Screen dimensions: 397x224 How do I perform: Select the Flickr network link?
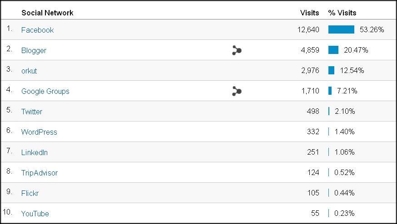tap(30, 194)
